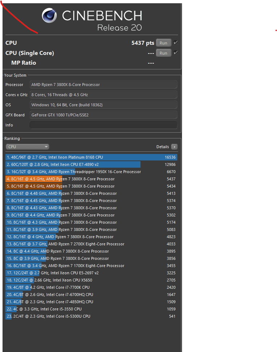Select ranking row 9 scoring 5302
The height and width of the screenshot is (352, 277).
tap(91, 215)
